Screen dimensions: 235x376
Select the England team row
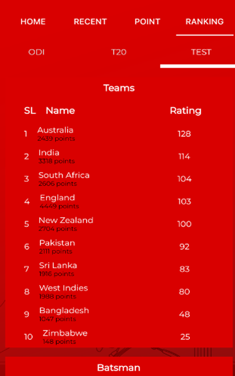point(119,202)
